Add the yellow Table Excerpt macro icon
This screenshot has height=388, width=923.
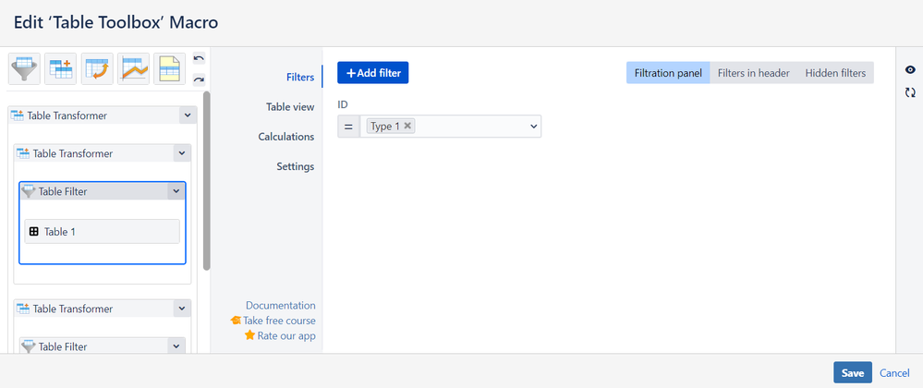click(x=169, y=69)
